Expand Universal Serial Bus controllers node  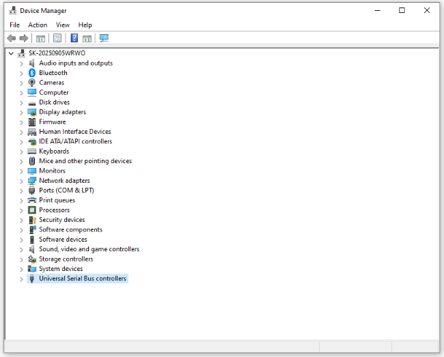click(x=22, y=279)
